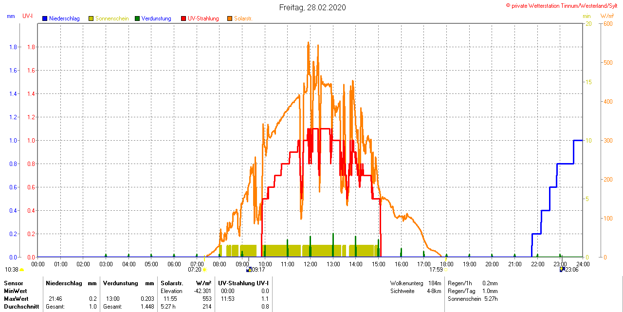
Task: Click the max solar value 553
Action: pyautogui.click(x=207, y=298)
